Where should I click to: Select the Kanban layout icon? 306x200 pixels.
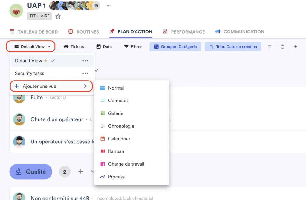tap(103, 151)
